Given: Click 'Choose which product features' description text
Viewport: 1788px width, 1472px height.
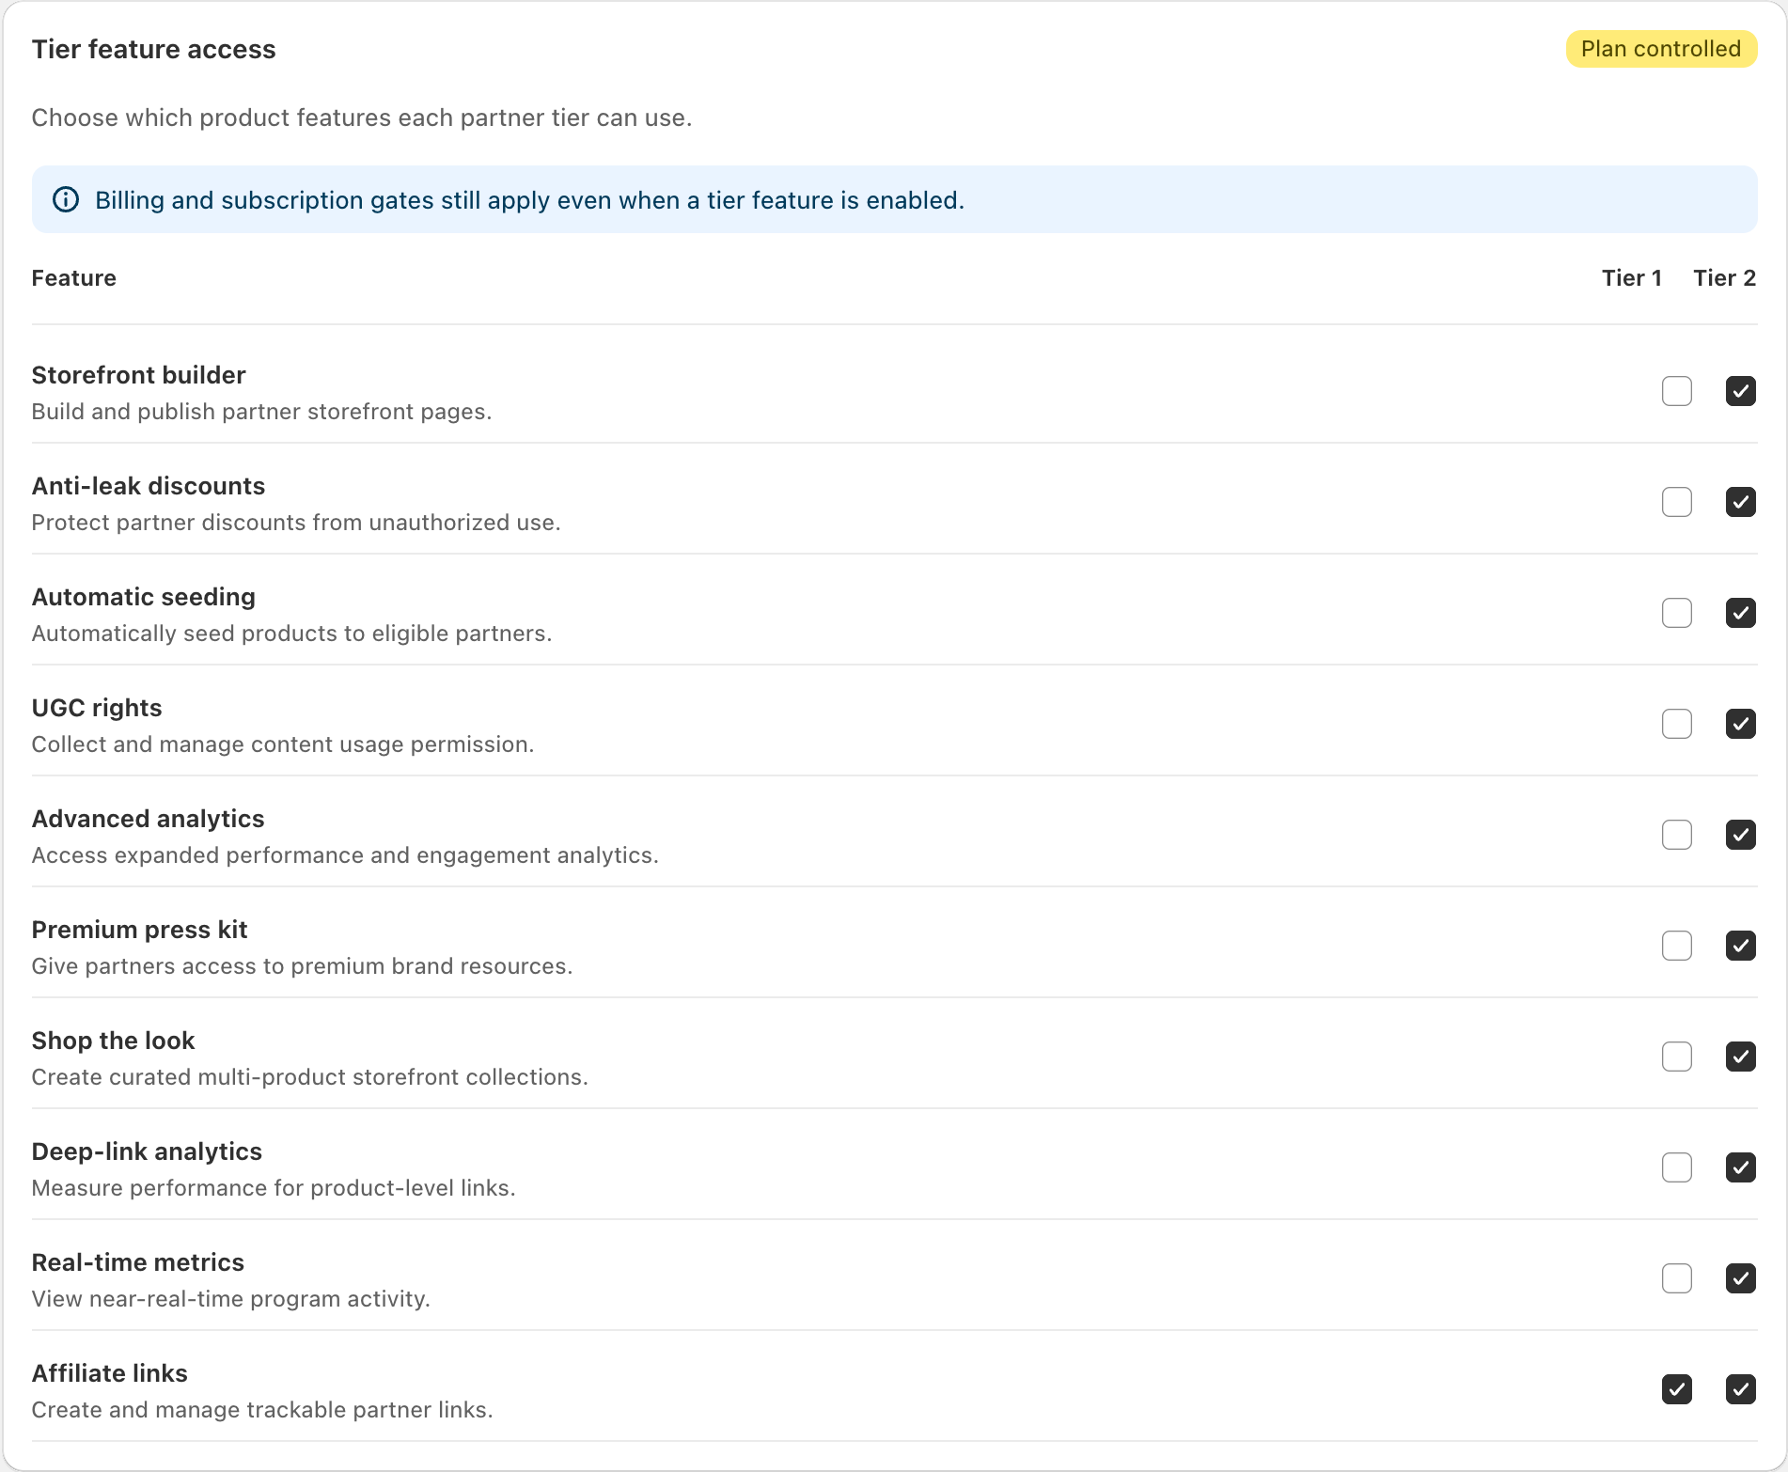Looking at the screenshot, I should coord(362,117).
